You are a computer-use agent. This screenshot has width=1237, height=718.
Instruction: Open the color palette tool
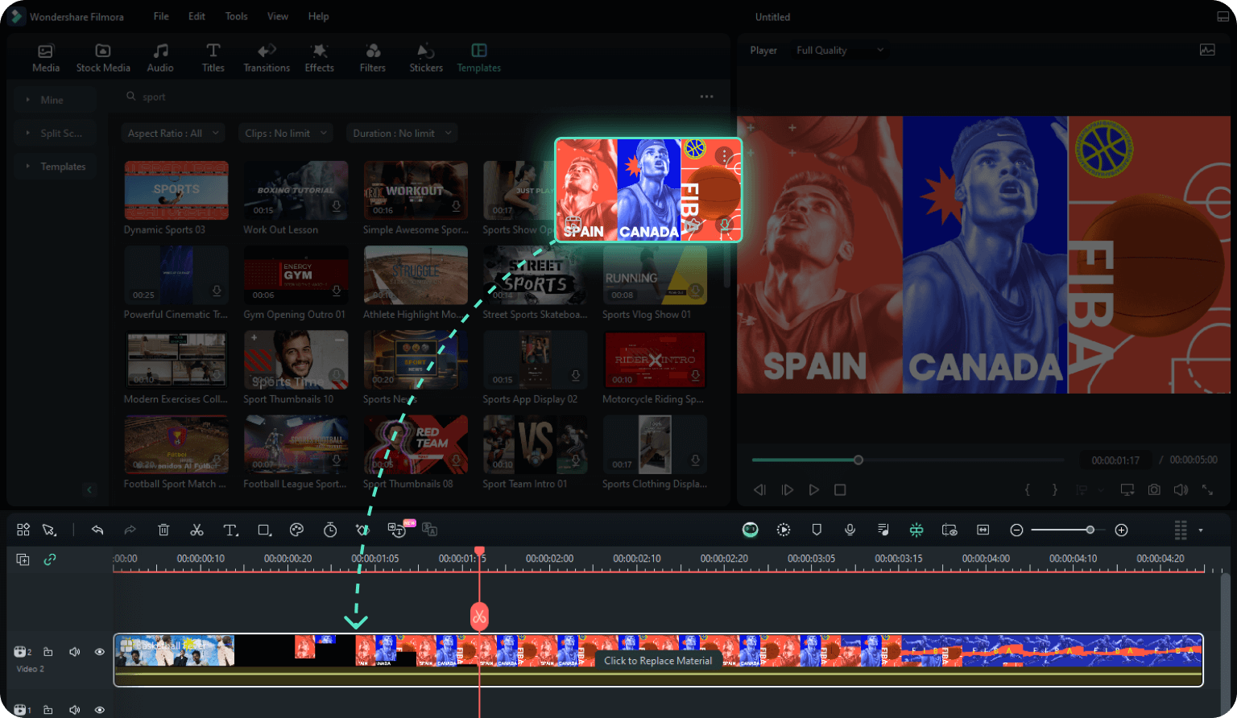point(296,530)
